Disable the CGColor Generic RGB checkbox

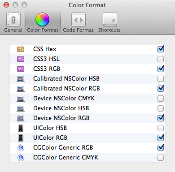point(161,148)
